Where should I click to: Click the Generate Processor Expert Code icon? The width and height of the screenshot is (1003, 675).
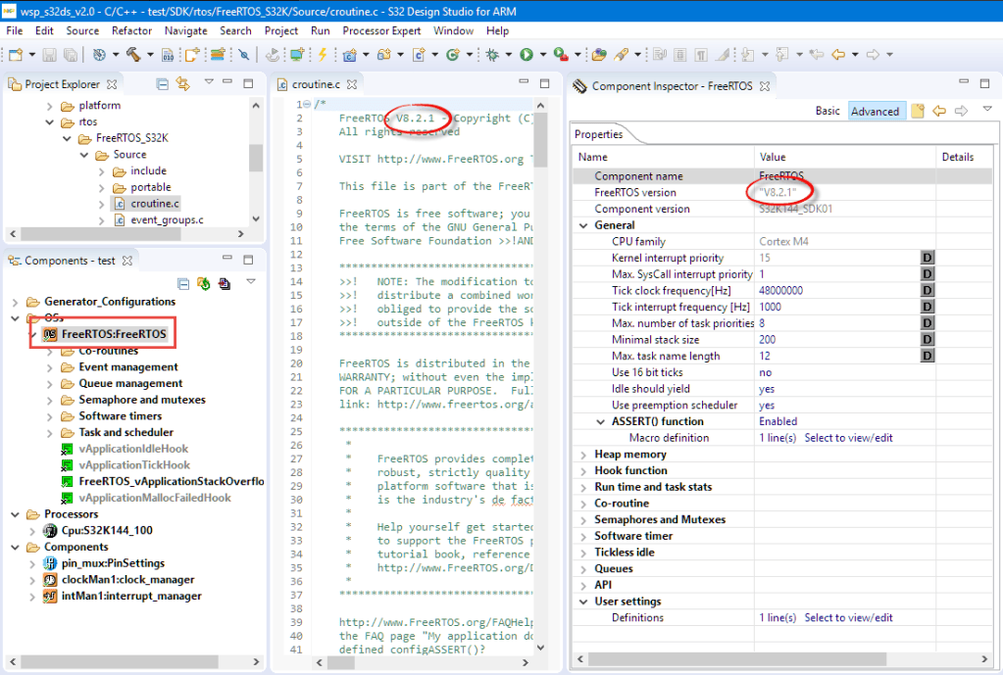[203, 283]
